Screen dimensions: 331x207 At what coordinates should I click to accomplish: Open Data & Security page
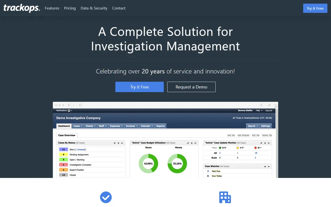[x=94, y=8]
